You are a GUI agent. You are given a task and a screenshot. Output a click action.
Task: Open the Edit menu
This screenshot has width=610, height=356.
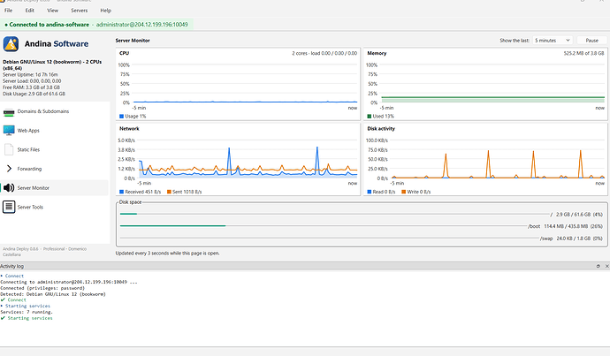pos(29,11)
